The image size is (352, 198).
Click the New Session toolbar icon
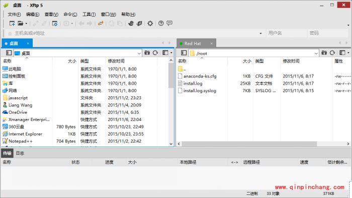tap(12, 23)
